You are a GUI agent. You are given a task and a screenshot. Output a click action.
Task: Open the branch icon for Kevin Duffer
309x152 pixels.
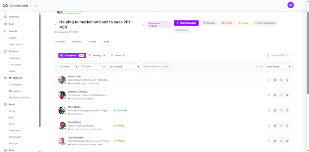287,80
